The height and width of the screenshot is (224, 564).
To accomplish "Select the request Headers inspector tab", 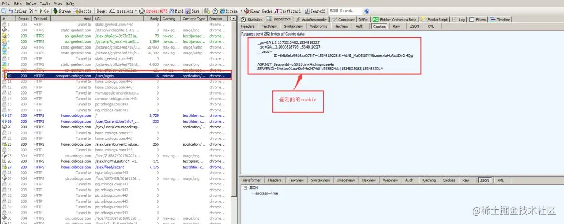I will [x=248, y=26].
